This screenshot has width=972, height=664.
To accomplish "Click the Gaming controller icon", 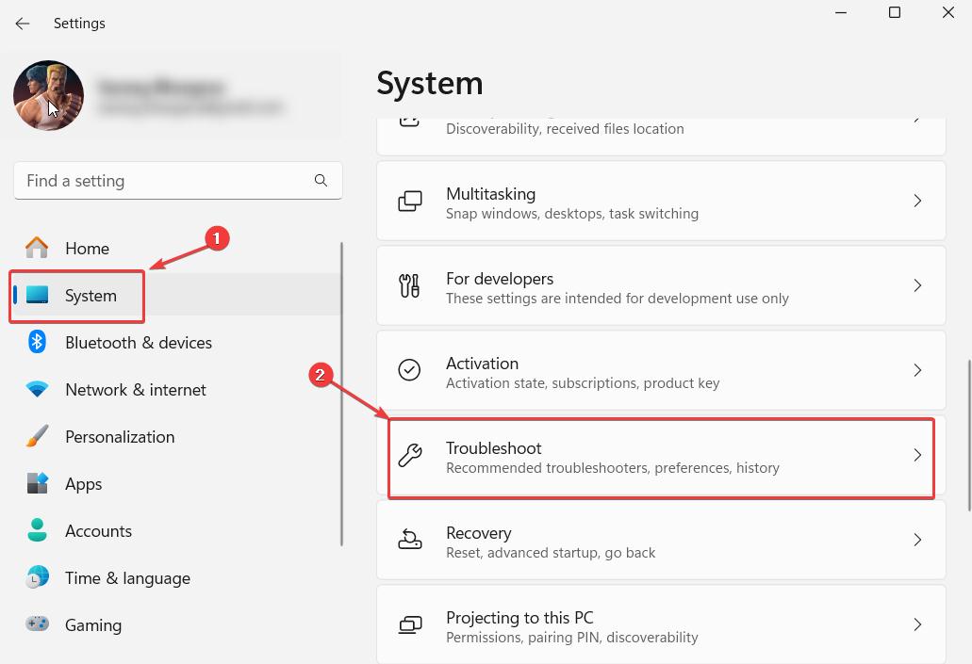I will pos(37,625).
